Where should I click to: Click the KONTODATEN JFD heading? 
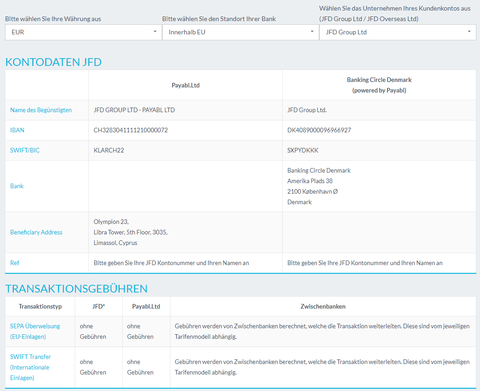click(x=54, y=62)
